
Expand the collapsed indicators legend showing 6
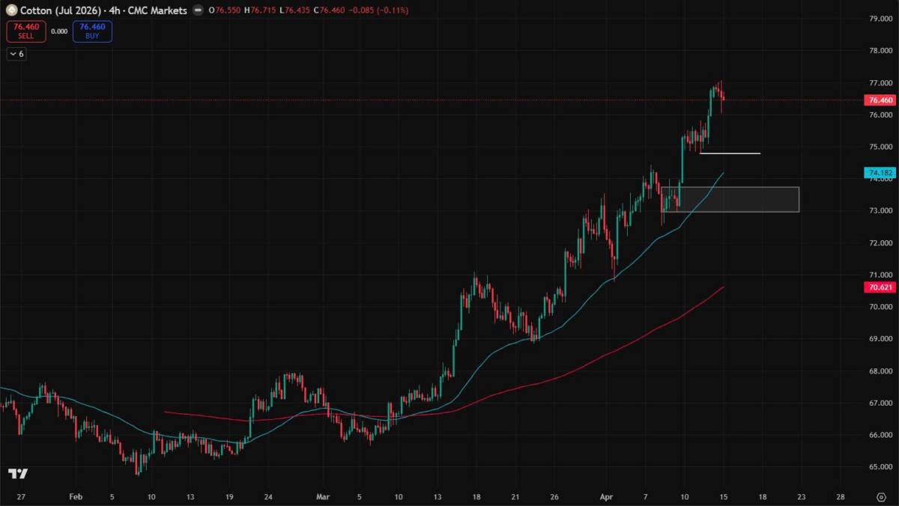[x=16, y=54]
